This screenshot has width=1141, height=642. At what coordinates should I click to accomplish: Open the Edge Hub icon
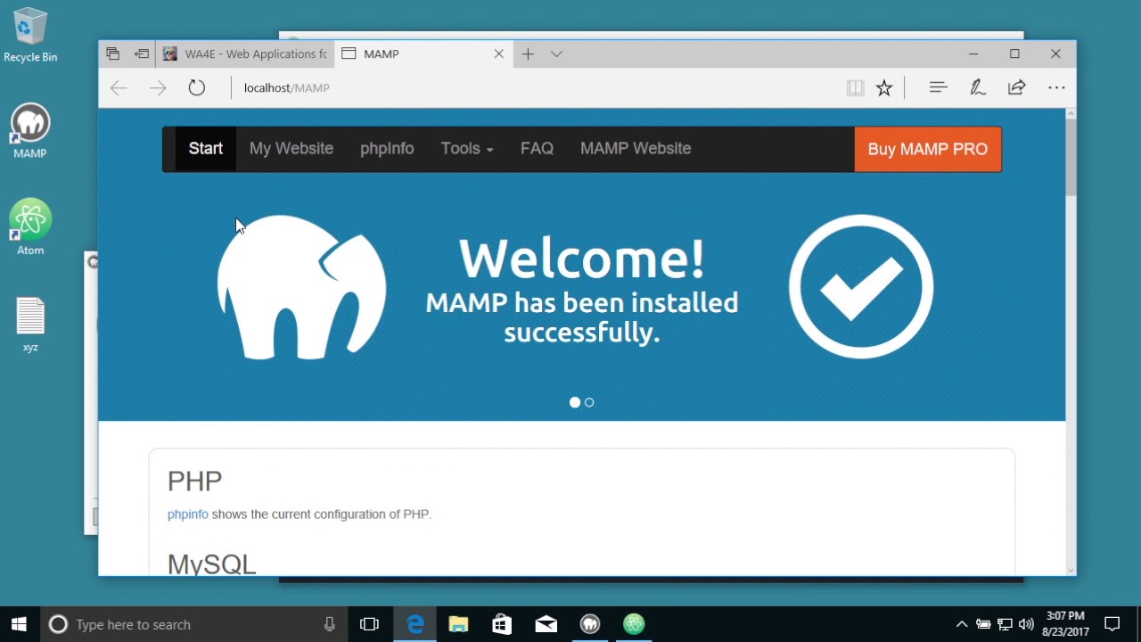(x=938, y=87)
